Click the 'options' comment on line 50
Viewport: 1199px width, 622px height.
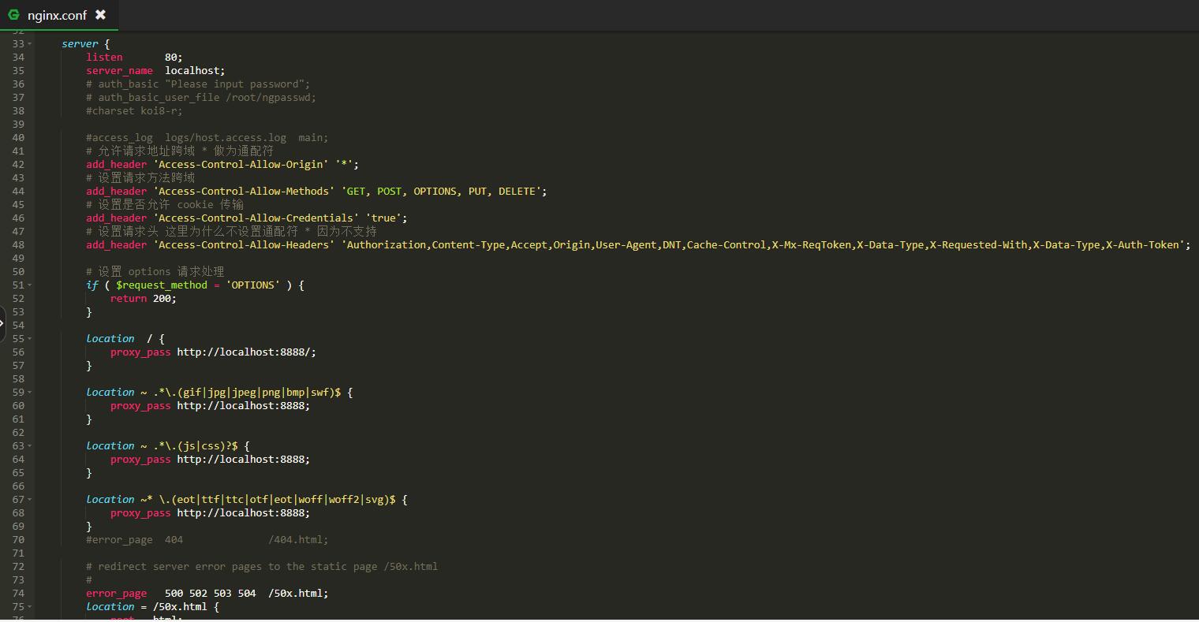pos(155,271)
